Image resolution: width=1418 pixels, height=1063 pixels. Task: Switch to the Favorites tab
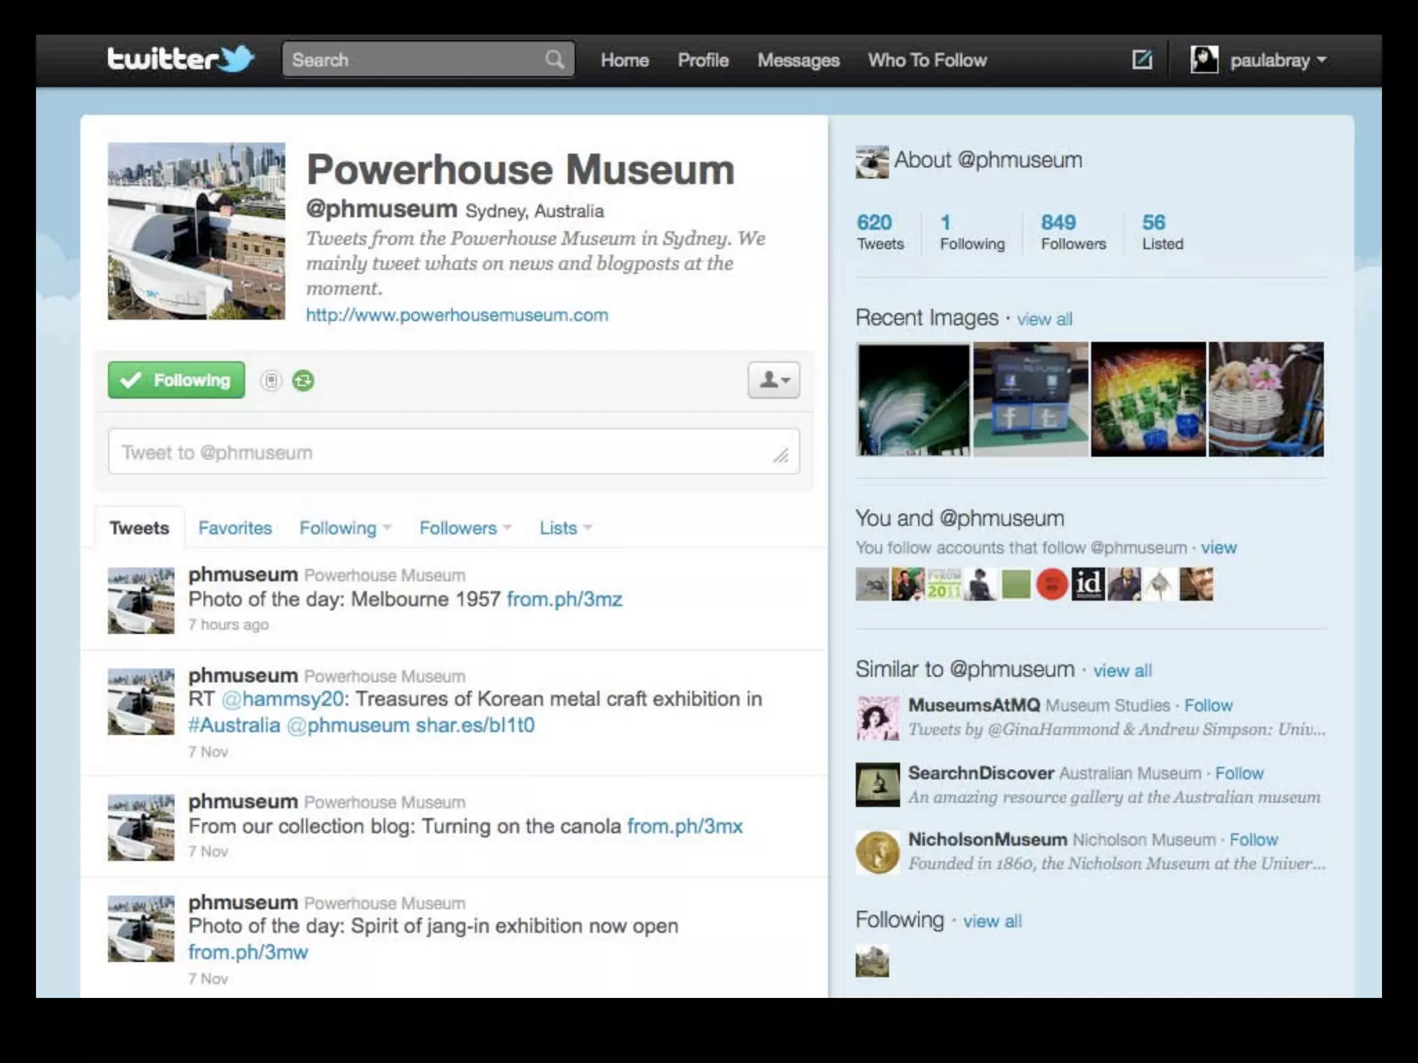(x=235, y=528)
